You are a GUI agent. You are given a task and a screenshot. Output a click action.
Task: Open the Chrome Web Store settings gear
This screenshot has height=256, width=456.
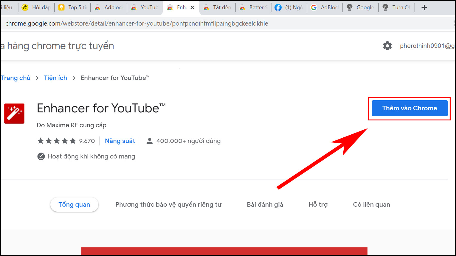coord(387,45)
